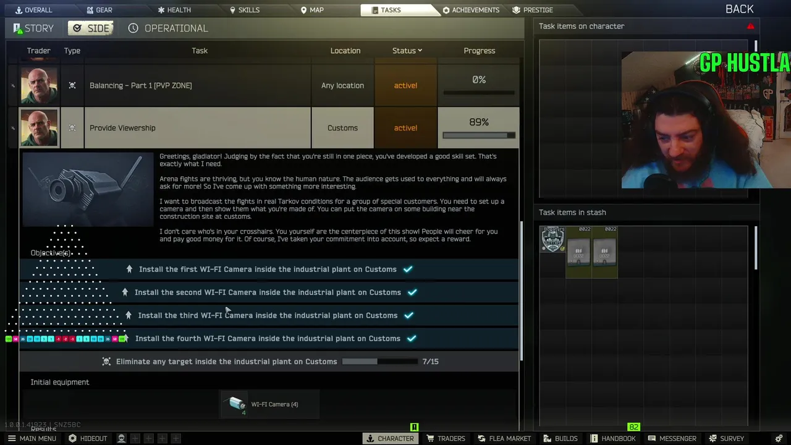The width and height of the screenshot is (791, 445).
Task: Select the first 0022 item in stash
Action: point(578,252)
